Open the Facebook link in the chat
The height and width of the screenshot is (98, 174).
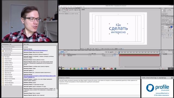click(36, 50)
